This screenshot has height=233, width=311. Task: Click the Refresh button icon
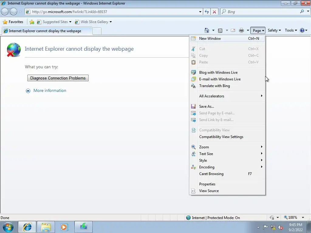(x=207, y=12)
